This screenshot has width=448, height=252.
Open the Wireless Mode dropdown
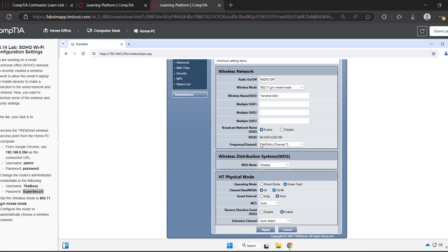pyautogui.click(x=282, y=87)
